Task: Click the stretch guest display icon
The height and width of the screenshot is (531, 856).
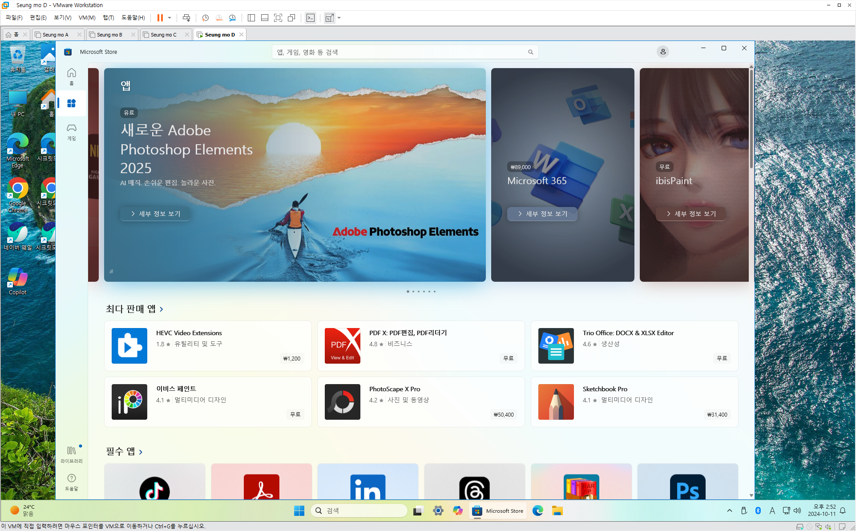Action: point(329,18)
